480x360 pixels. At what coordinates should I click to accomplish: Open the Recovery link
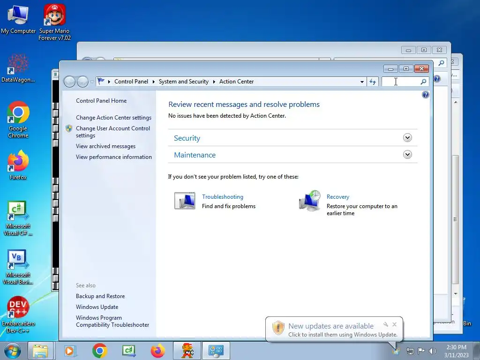(337, 197)
